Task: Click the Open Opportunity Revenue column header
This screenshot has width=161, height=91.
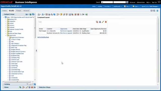Action: pyautogui.click(x=98, y=29)
